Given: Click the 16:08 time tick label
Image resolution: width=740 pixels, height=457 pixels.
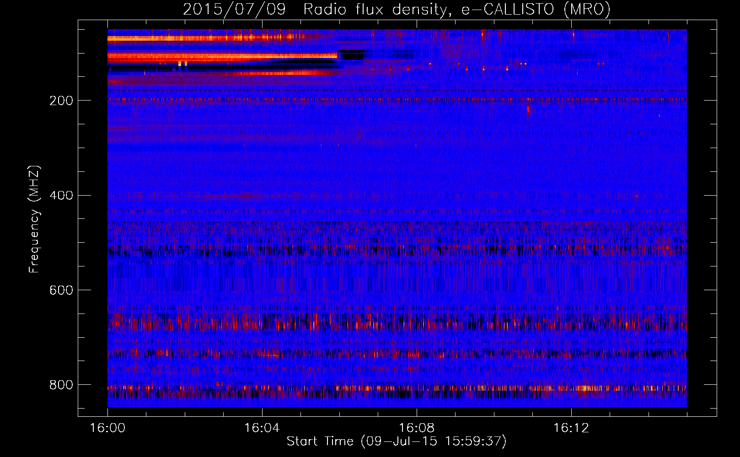Looking at the screenshot, I should (x=417, y=428).
